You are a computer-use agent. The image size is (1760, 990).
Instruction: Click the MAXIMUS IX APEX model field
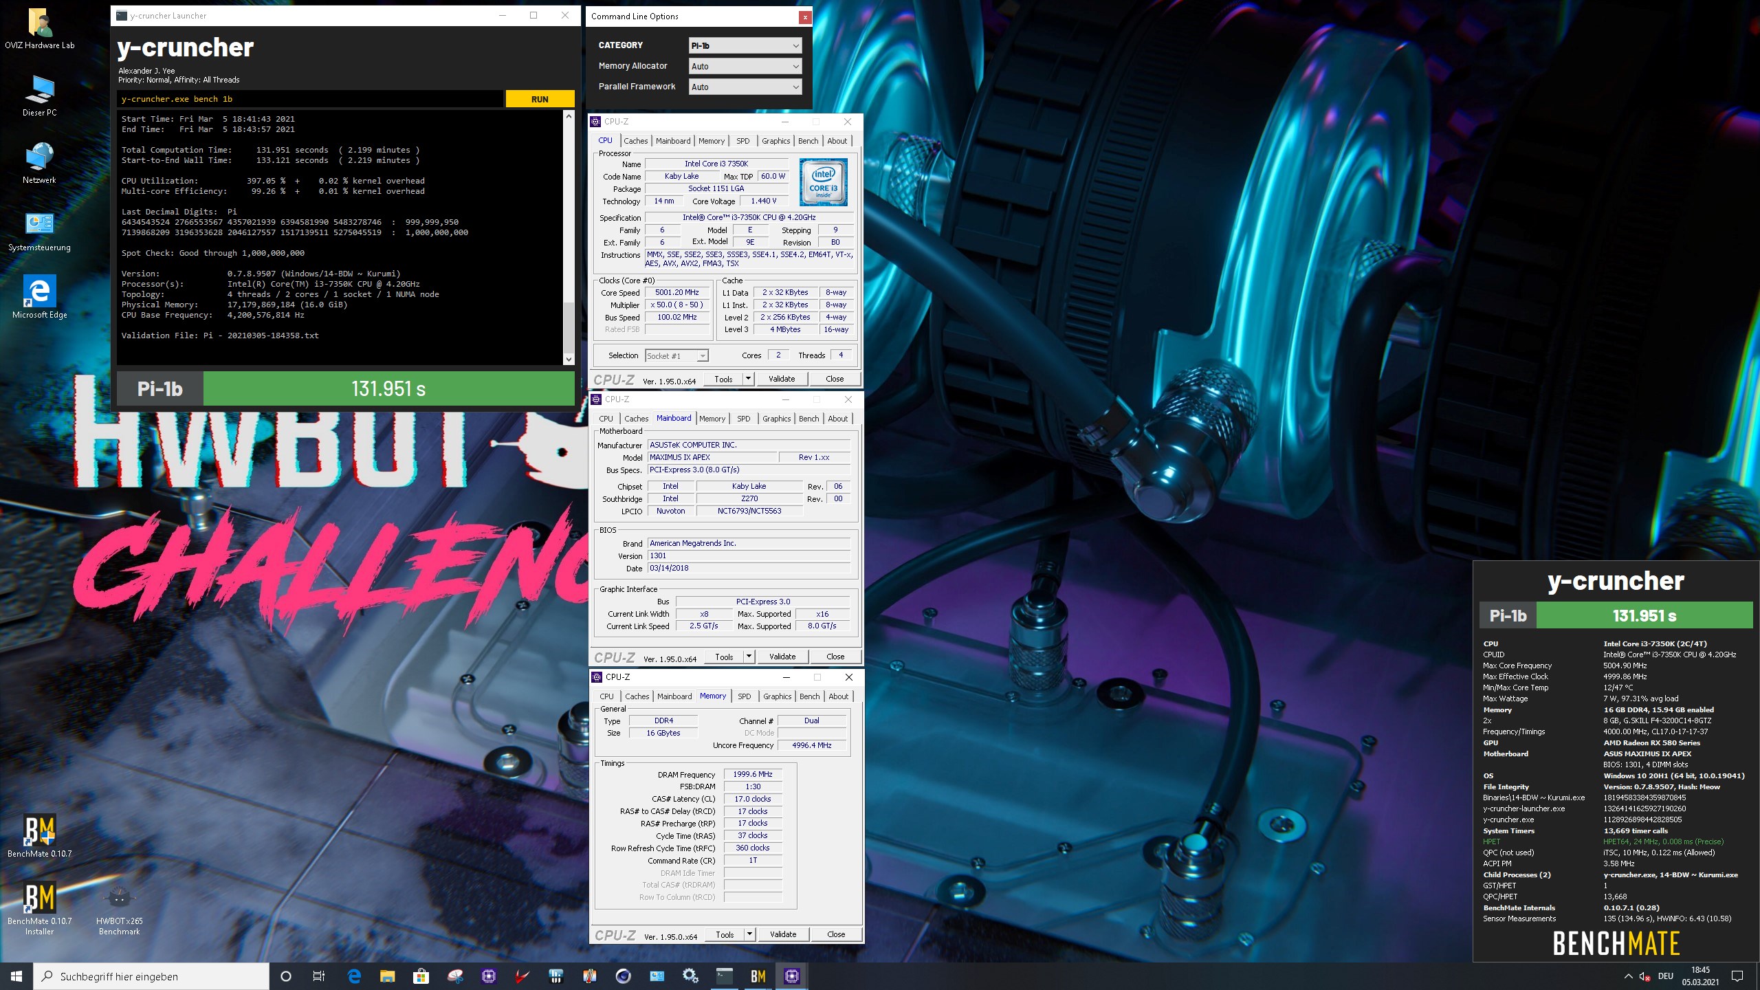[712, 457]
